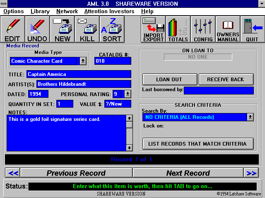The height and width of the screenshot is (198, 265).
Task: Click the LOAN OUT button
Action: pos(169,79)
